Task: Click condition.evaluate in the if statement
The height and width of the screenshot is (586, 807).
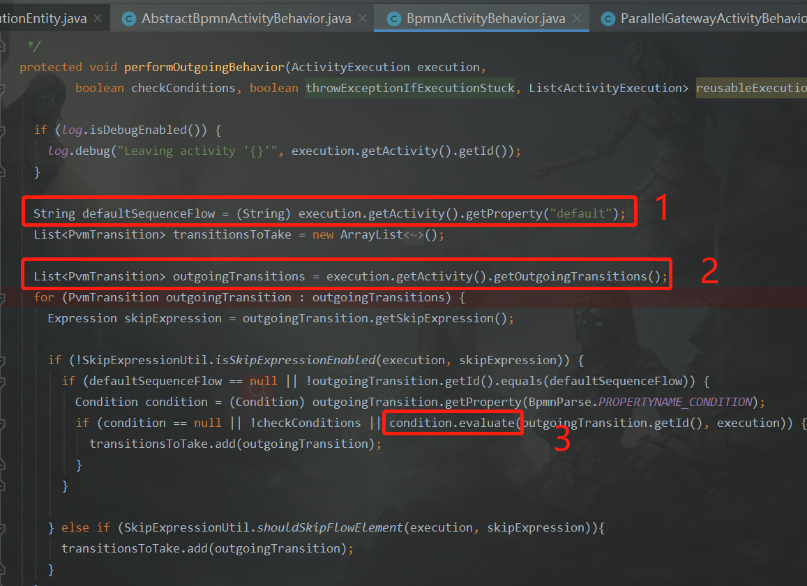Action: (x=451, y=423)
